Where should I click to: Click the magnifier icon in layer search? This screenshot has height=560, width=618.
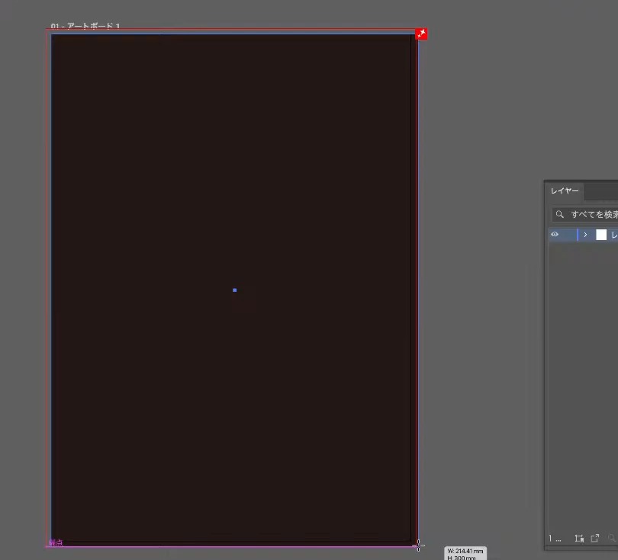pos(560,215)
